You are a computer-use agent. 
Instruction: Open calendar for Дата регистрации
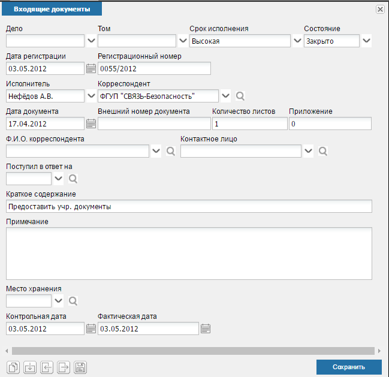[91, 68]
